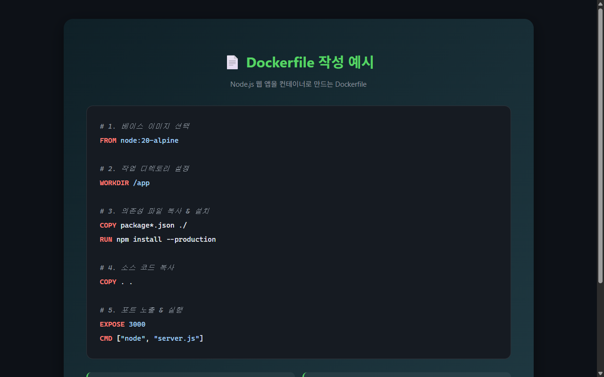The width and height of the screenshot is (604, 377).
Task: Select the WORKDIR instruction line
Action: pyautogui.click(x=125, y=183)
